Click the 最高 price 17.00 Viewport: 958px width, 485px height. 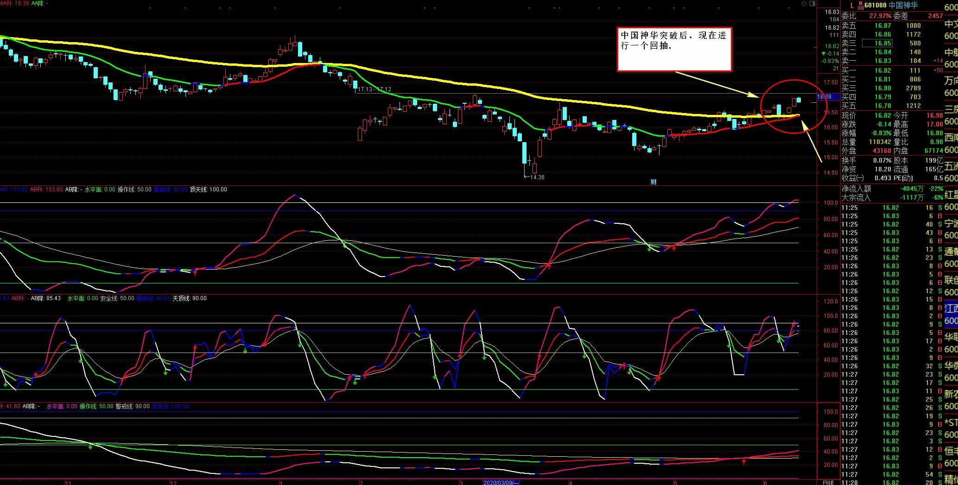934,124
